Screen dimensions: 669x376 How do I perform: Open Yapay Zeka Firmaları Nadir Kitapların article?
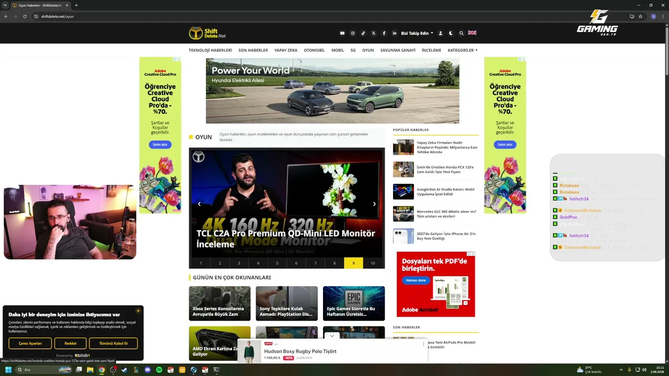pyautogui.click(x=447, y=147)
